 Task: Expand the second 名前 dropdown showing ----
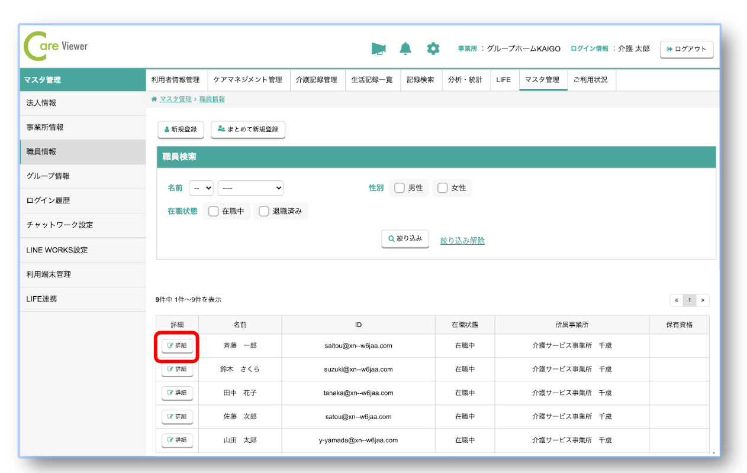[250, 188]
